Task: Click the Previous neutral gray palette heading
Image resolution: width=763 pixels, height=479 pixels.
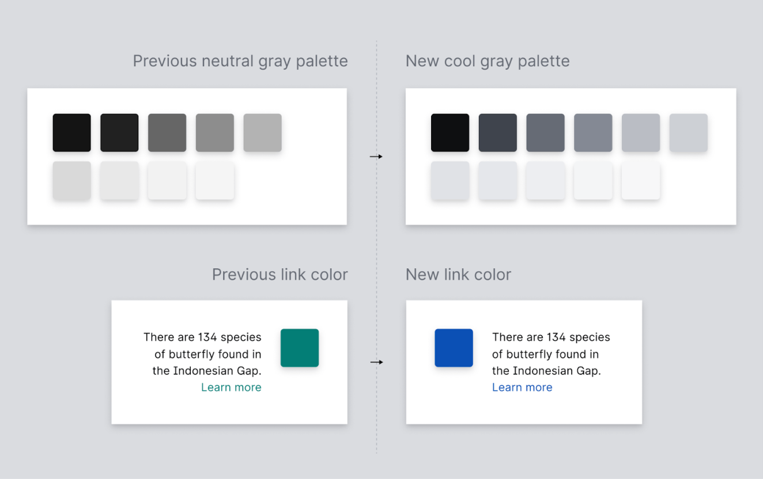Action: click(x=240, y=61)
